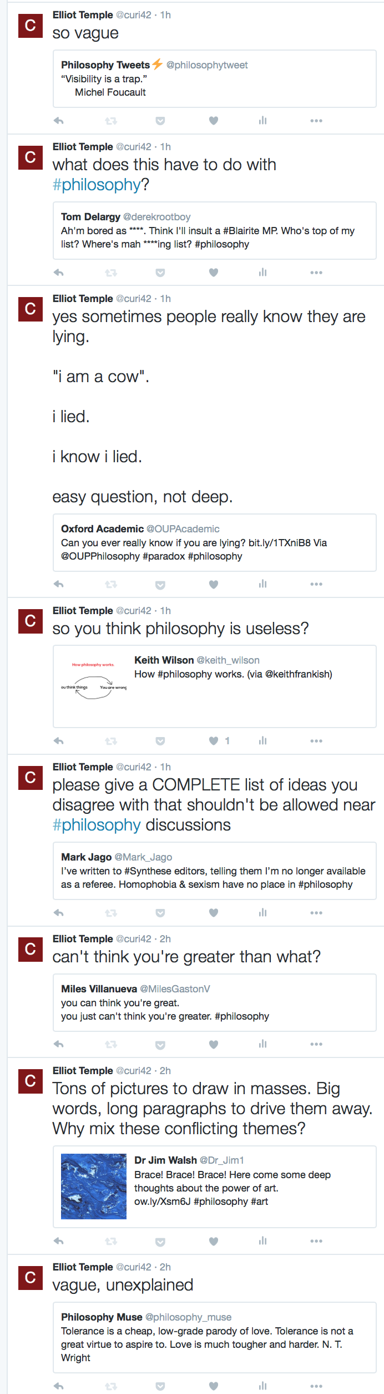Open the #philosophy hashtag in second tweet

[97, 185]
